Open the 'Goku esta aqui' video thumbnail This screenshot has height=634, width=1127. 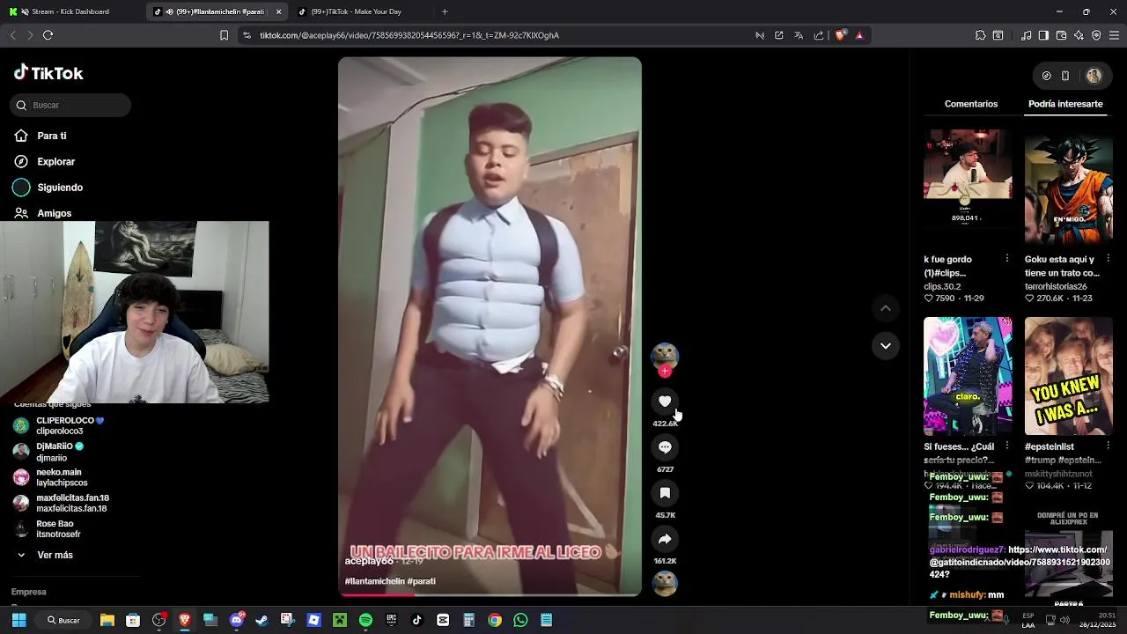(1068, 187)
